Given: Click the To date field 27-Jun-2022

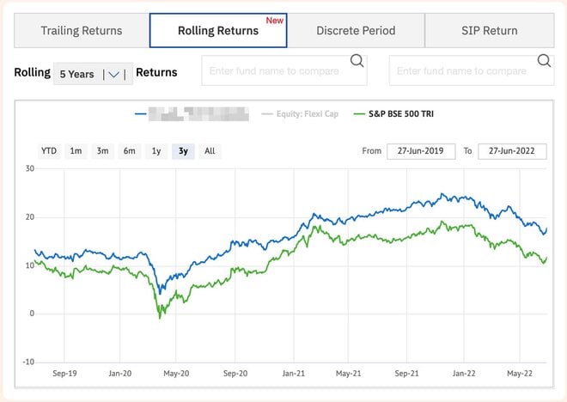Looking at the screenshot, I should [x=512, y=151].
